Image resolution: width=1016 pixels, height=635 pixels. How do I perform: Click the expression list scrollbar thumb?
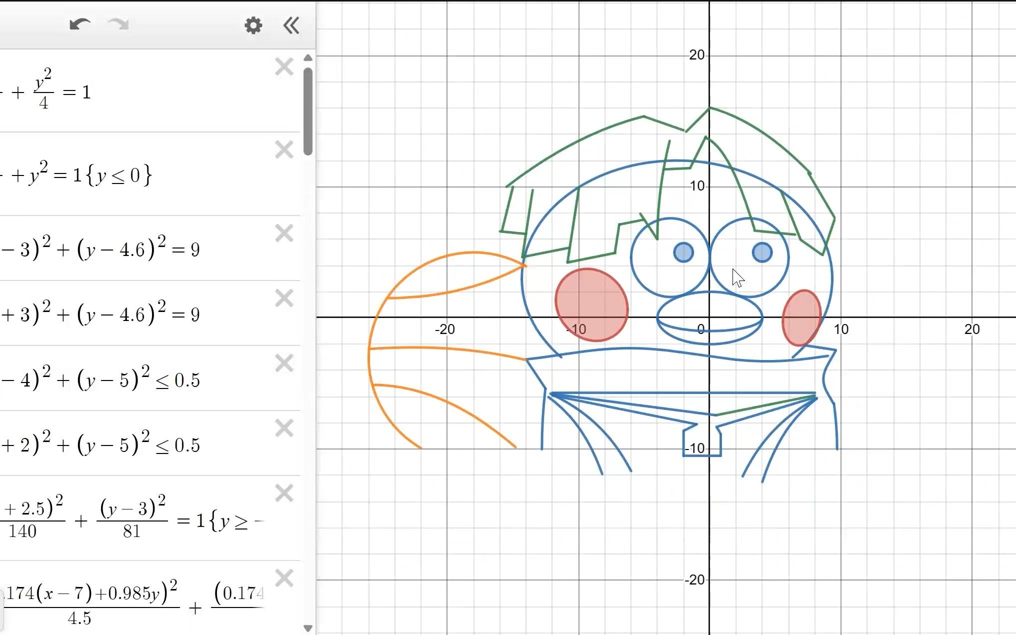point(308,111)
